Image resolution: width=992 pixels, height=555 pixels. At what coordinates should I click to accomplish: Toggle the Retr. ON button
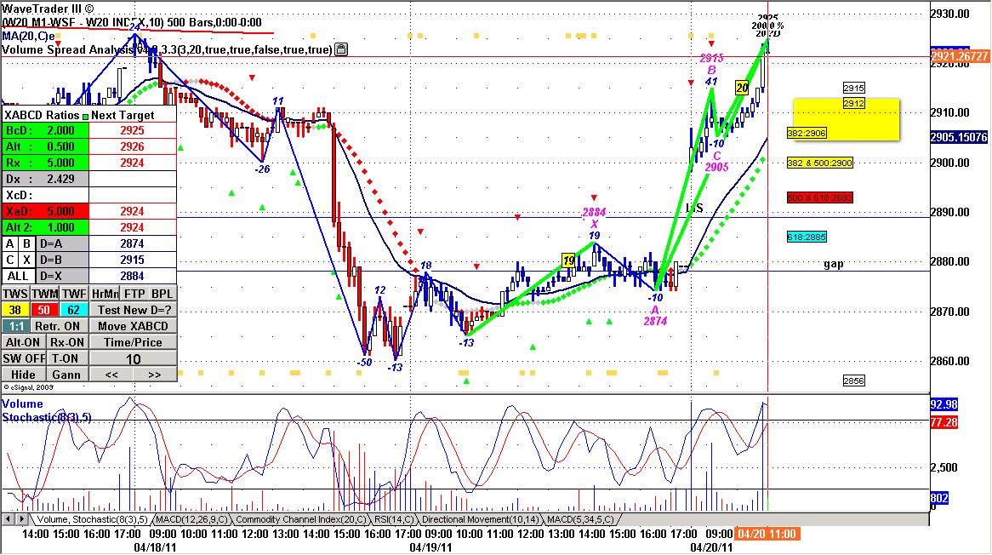click(57, 326)
